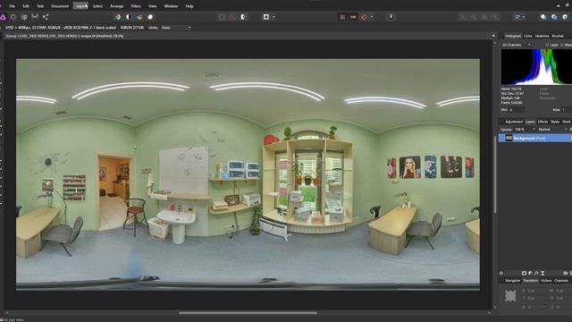This screenshot has width=572, height=322.
Task: Switch to the Transform panel tab
Action: pos(530,280)
